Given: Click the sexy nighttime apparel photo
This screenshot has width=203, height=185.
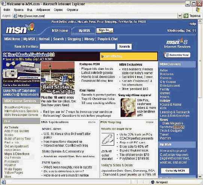Looking at the screenshot, I should (x=128, y=108).
